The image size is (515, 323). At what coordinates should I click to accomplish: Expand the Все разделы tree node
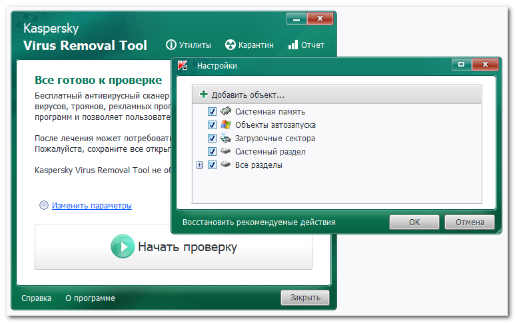200,164
